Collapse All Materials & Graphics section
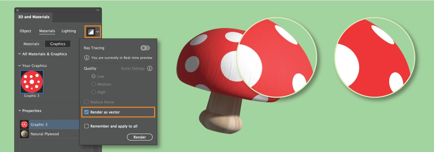This screenshot has height=152, width=434. (x=20, y=54)
